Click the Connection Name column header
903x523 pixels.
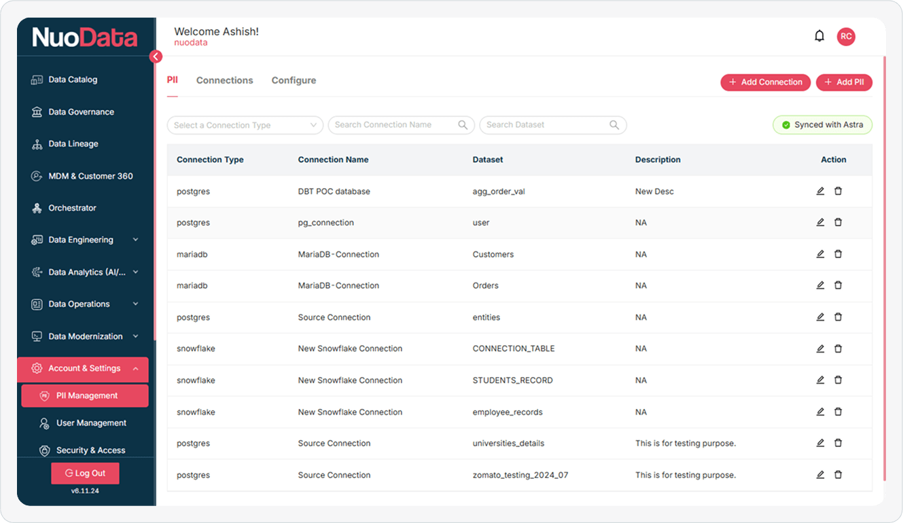[x=333, y=160]
